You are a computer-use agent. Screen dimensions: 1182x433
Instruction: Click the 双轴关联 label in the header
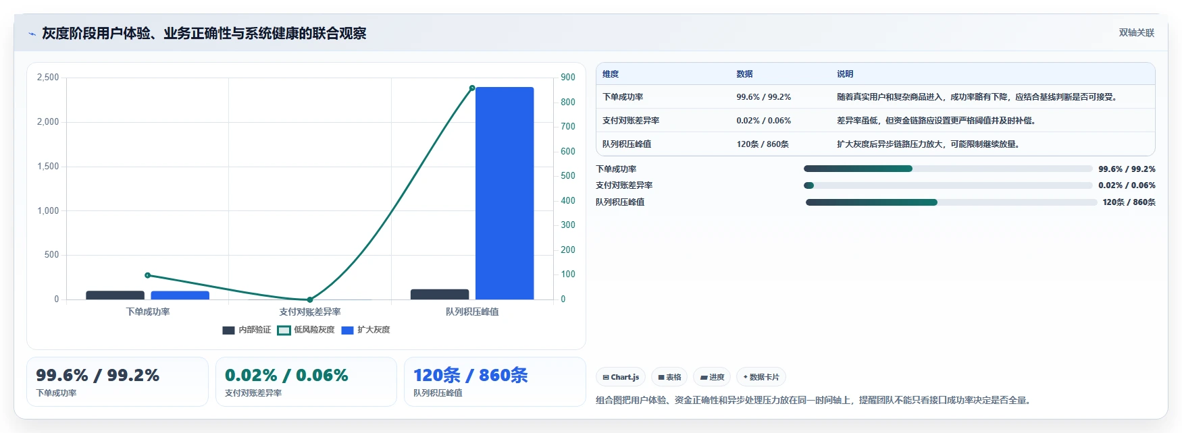coord(1136,32)
